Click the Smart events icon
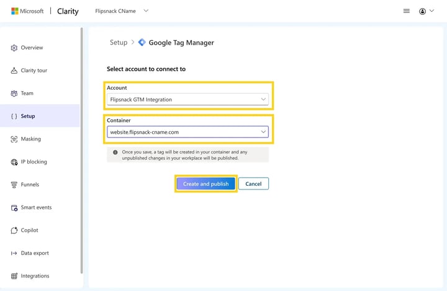The height and width of the screenshot is (291, 447). [14, 208]
